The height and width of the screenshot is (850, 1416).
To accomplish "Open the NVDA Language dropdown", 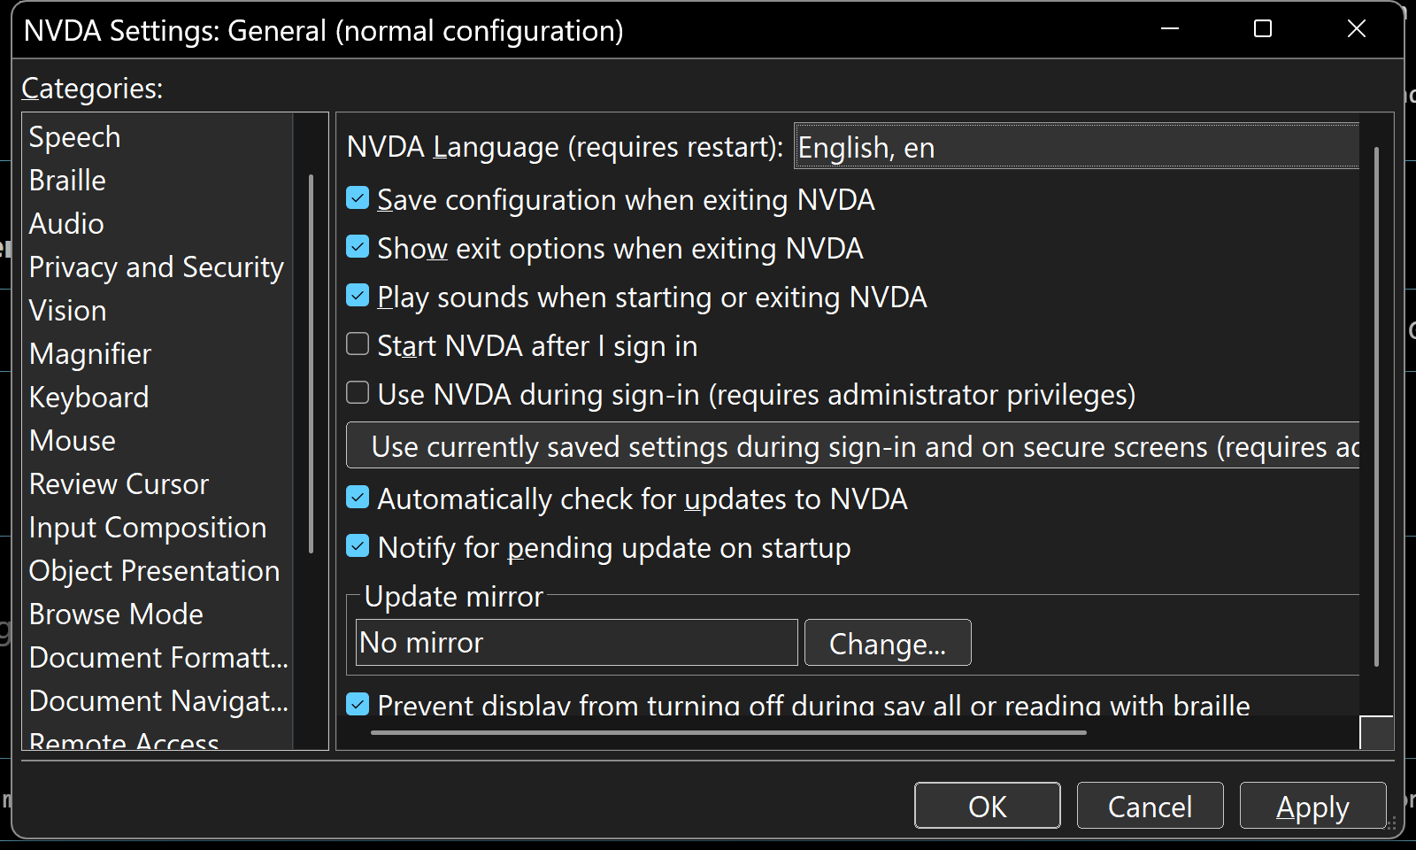I will point(1076,146).
